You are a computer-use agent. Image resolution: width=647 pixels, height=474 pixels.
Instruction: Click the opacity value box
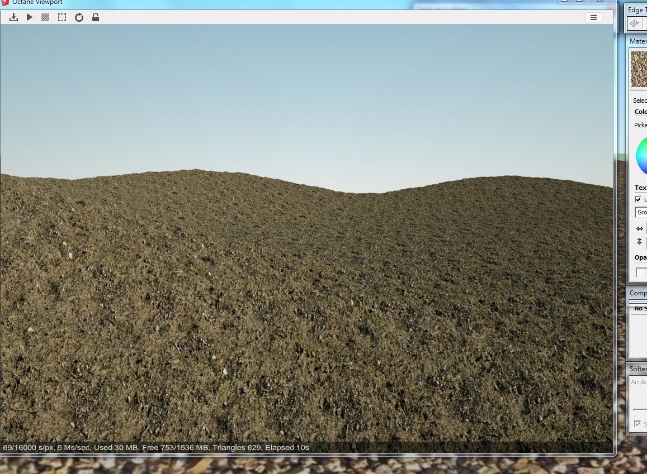click(641, 272)
